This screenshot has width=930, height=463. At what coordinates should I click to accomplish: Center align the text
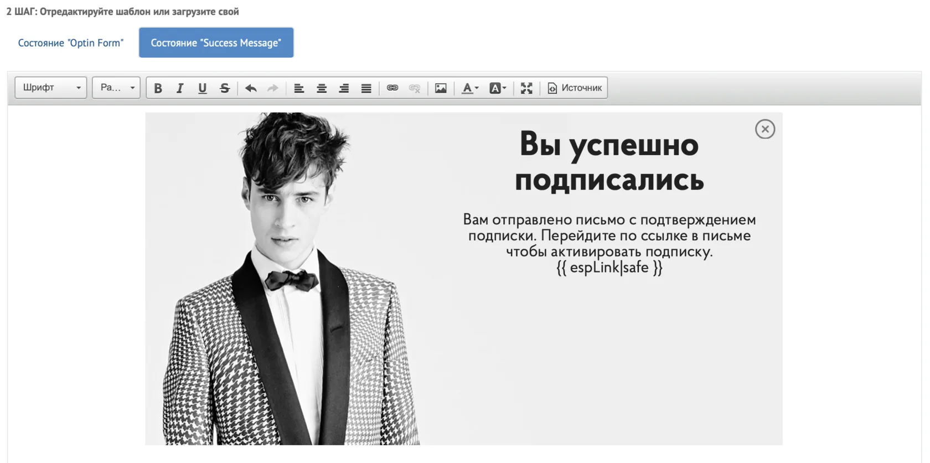(x=322, y=88)
